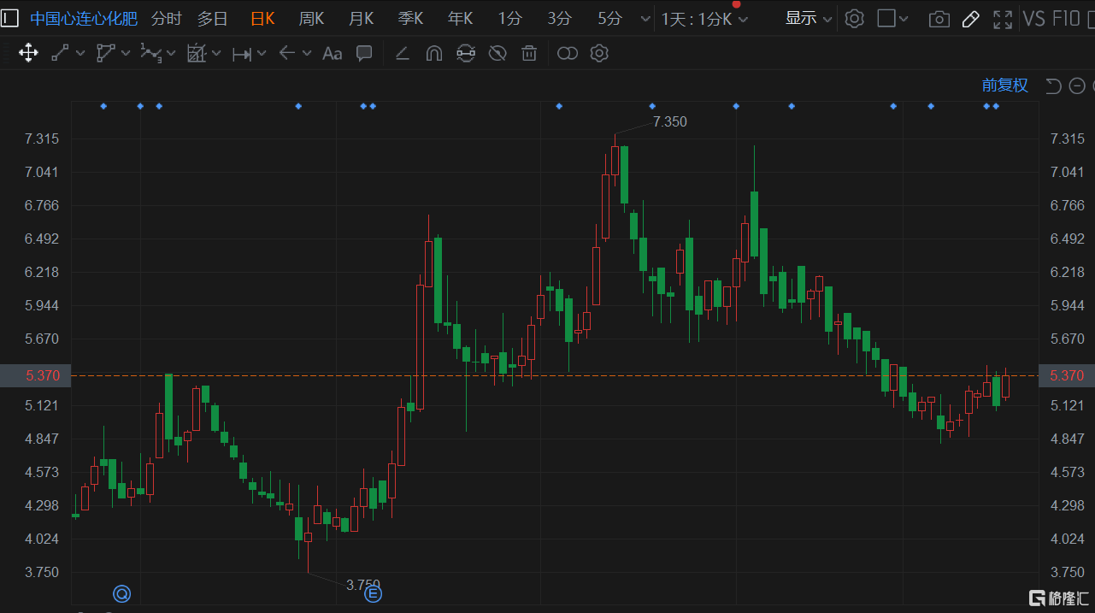Image resolution: width=1095 pixels, height=613 pixels.
Task: Select the 3分 three-minute tab
Action: coord(560,18)
